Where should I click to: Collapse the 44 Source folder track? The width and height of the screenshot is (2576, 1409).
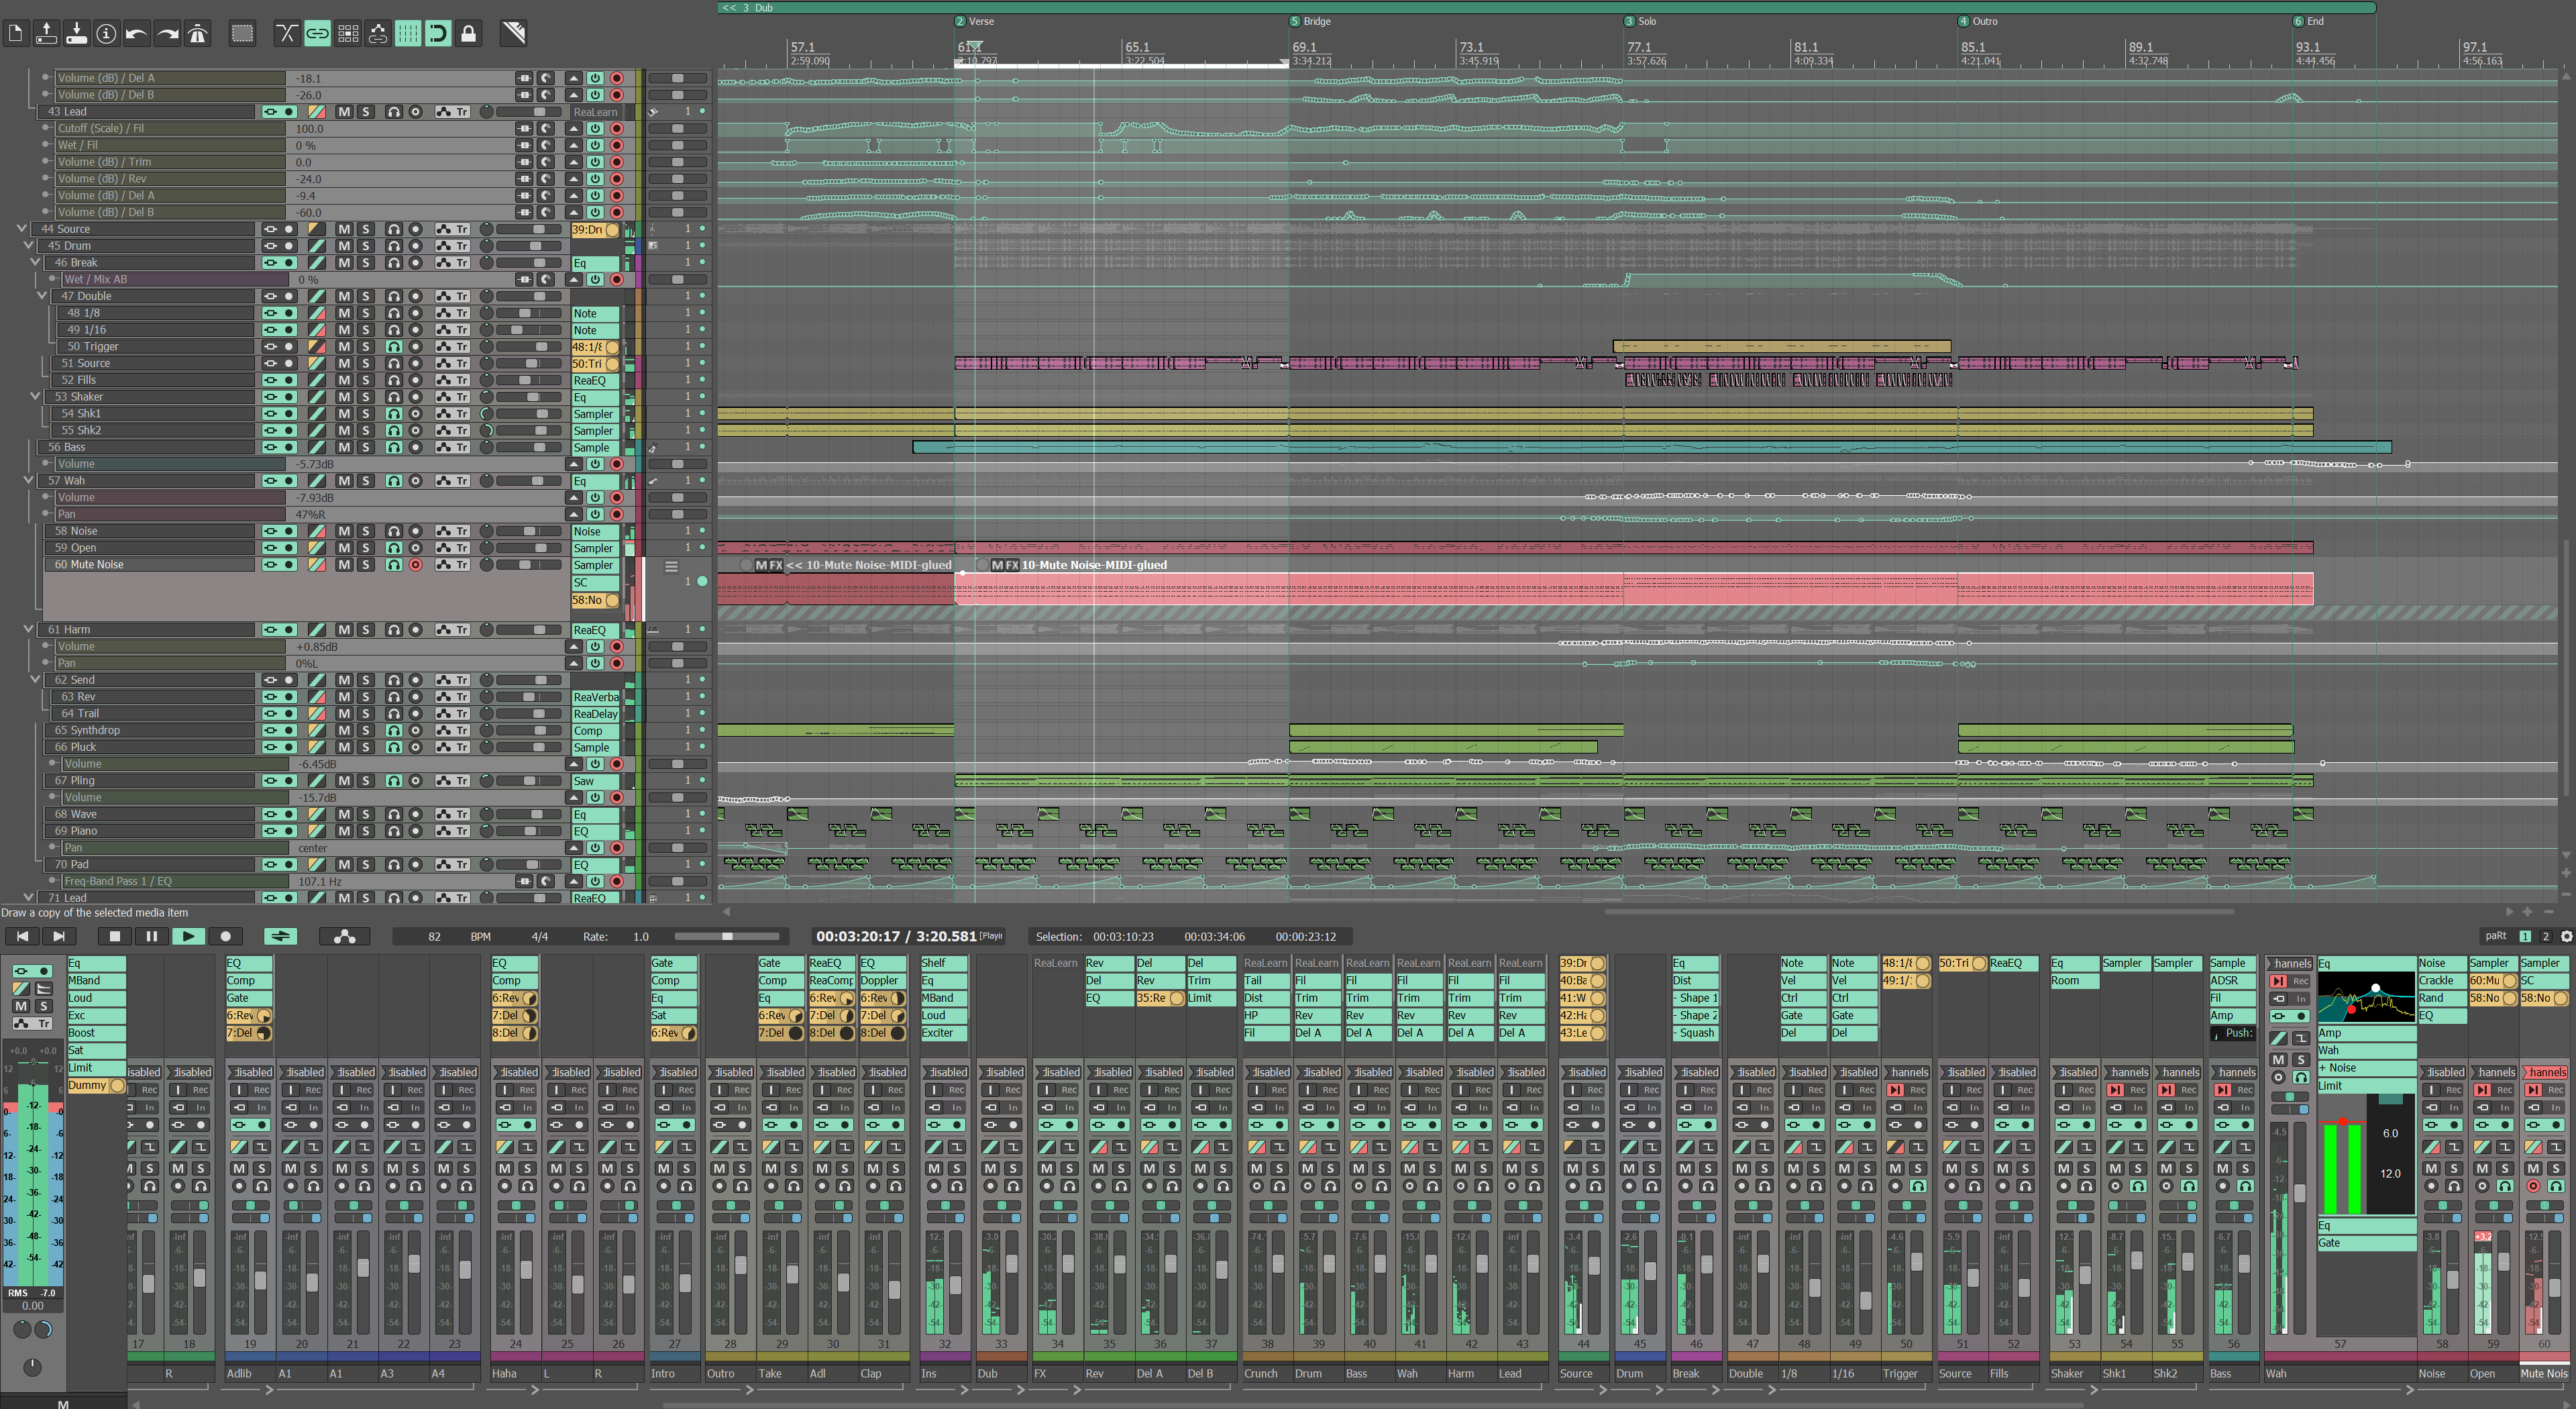(x=22, y=229)
